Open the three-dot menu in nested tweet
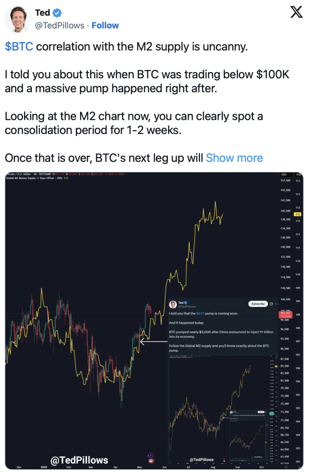 (276, 304)
